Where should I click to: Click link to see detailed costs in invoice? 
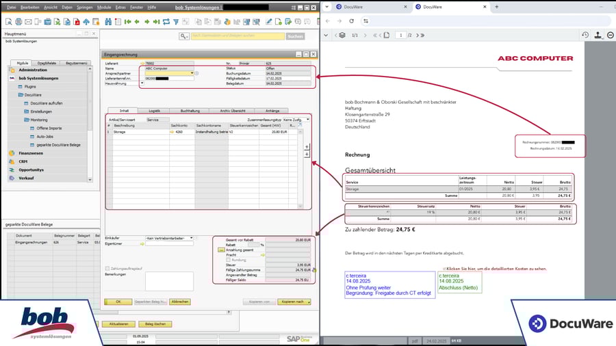(496, 269)
